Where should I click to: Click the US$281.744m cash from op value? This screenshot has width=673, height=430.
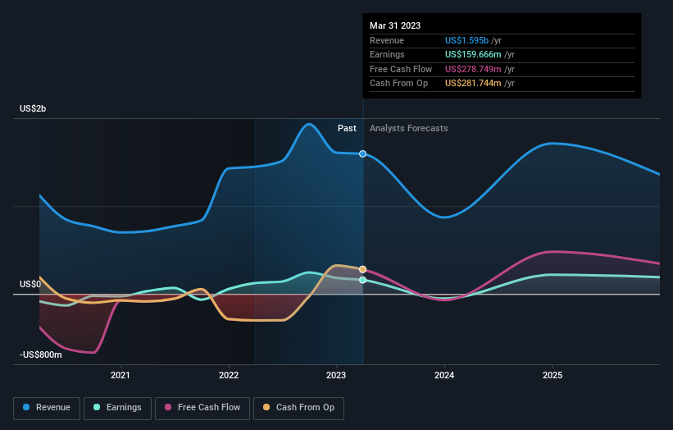point(473,84)
